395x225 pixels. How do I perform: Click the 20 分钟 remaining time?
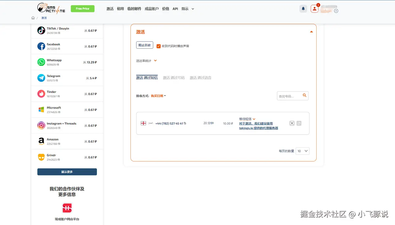click(209, 123)
